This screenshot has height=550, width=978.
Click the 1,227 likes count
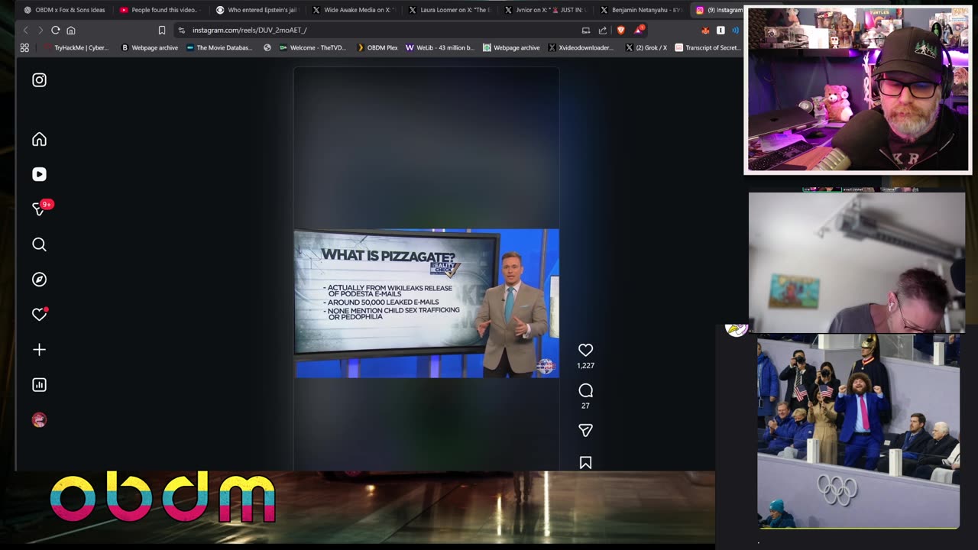(x=585, y=366)
